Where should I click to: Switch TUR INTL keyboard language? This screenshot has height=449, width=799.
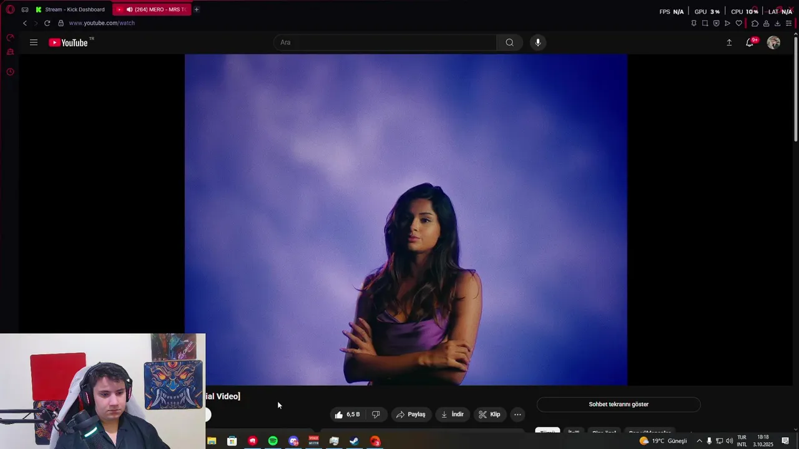pos(742,441)
